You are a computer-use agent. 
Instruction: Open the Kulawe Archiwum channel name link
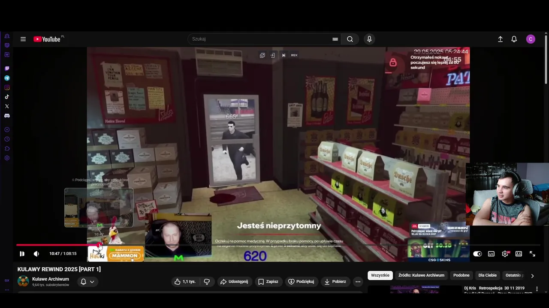point(51,279)
